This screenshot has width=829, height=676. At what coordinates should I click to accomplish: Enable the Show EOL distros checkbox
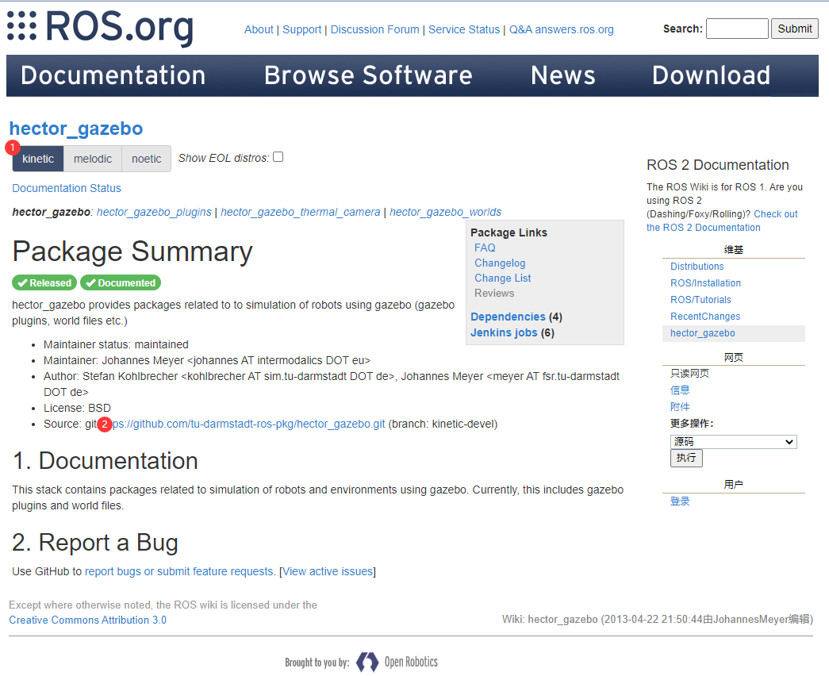tap(278, 156)
